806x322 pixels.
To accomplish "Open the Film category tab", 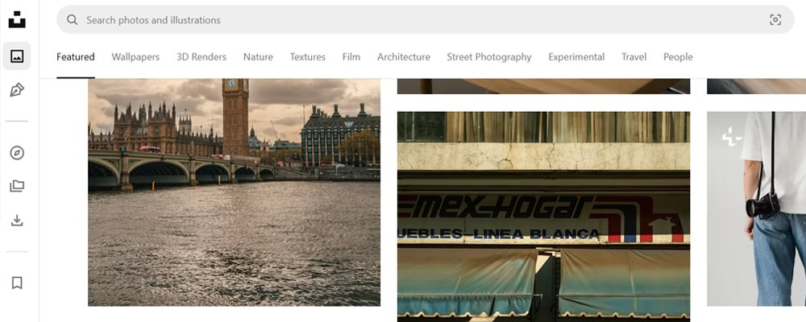I will tap(351, 57).
